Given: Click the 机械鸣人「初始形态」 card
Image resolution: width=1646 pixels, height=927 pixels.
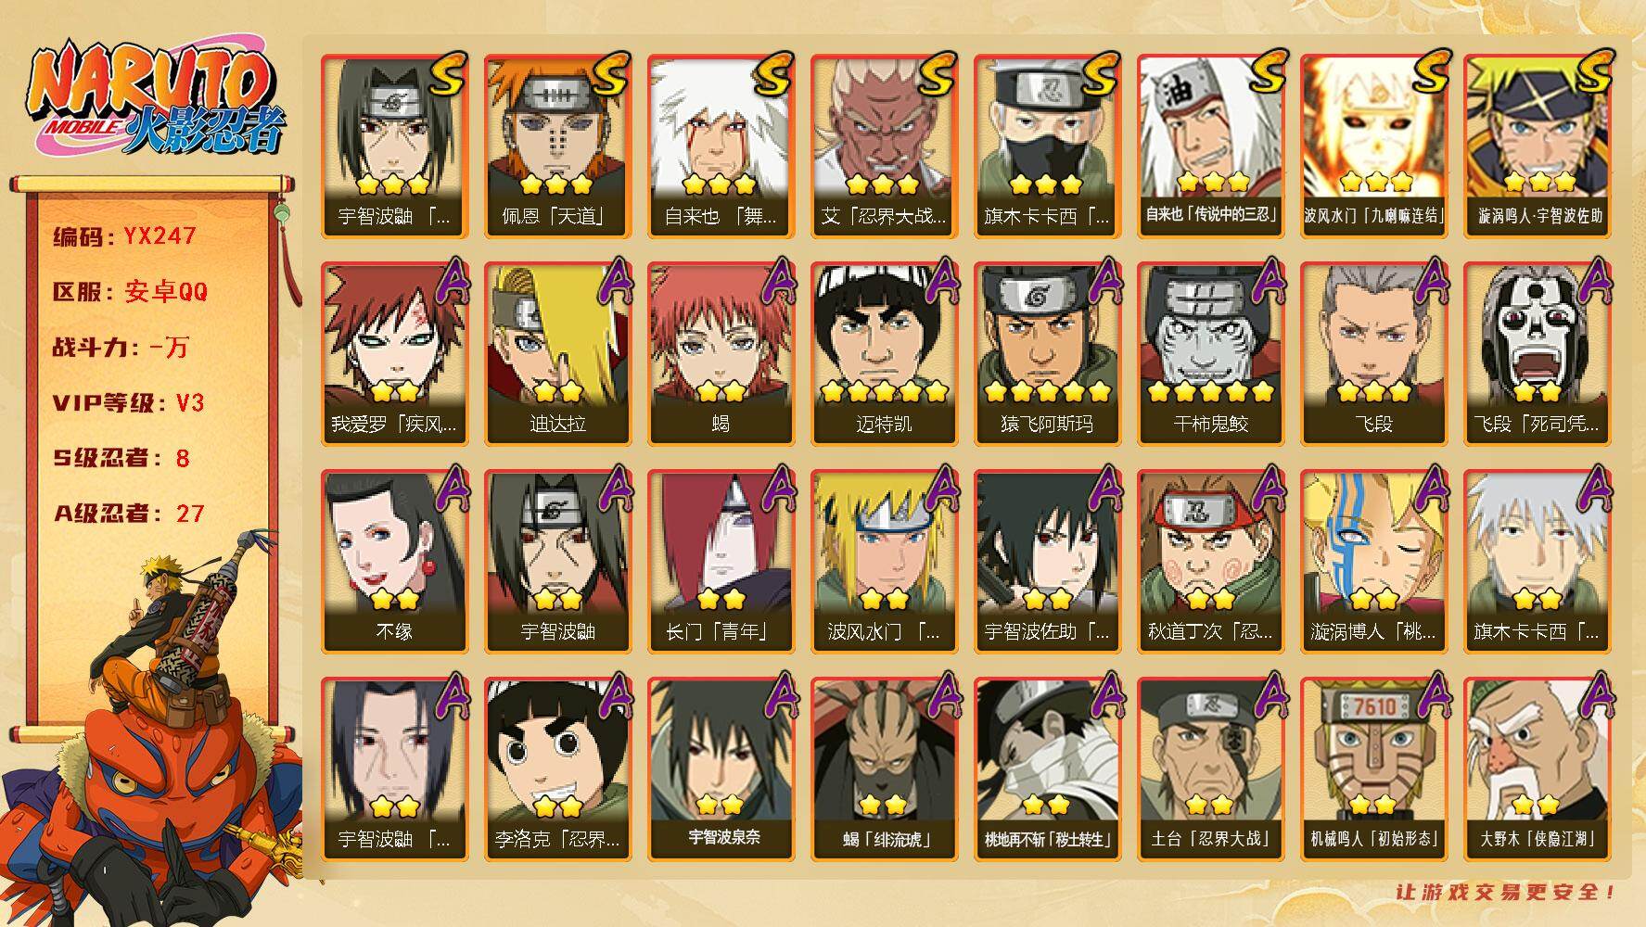Looking at the screenshot, I should 1373,768.
